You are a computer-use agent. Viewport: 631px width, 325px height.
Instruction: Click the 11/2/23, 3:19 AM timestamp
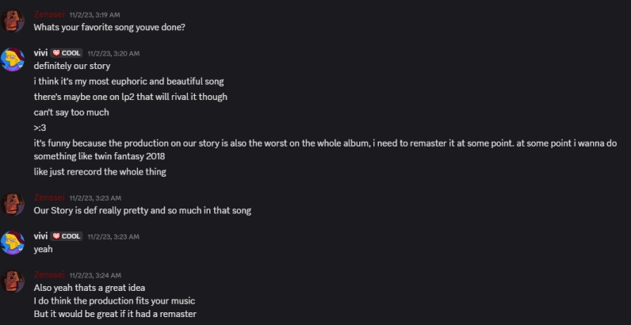click(x=94, y=15)
